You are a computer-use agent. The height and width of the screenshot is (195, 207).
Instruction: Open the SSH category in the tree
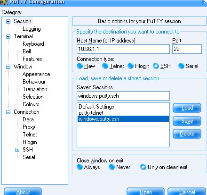pos(28,150)
